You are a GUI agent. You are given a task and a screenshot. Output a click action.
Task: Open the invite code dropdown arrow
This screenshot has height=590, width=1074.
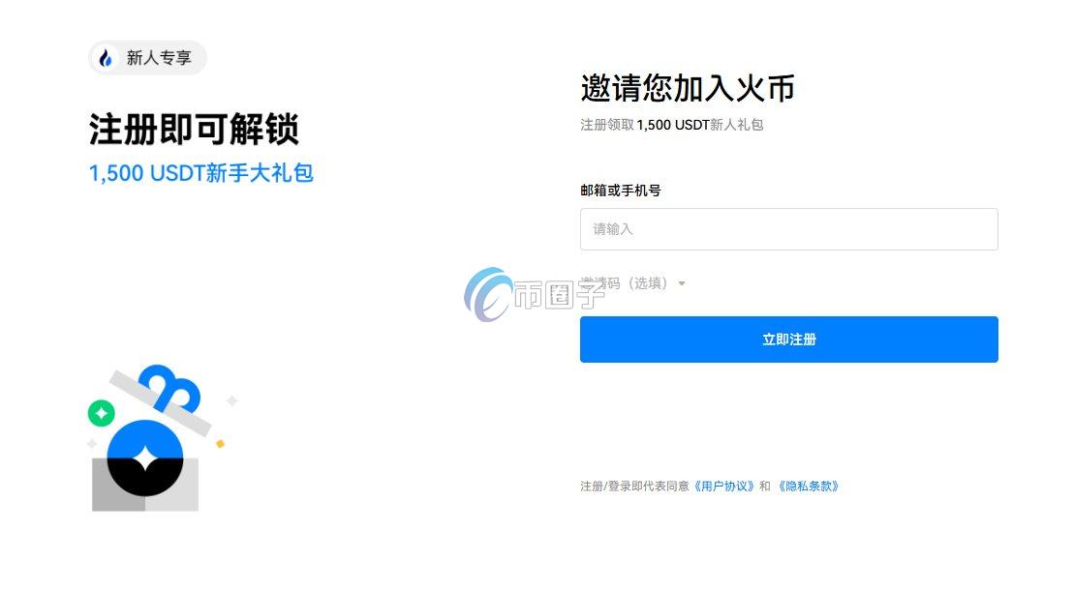[x=683, y=283]
